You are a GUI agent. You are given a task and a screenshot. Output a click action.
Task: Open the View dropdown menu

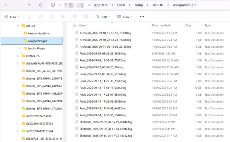click(x=125, y=17)
